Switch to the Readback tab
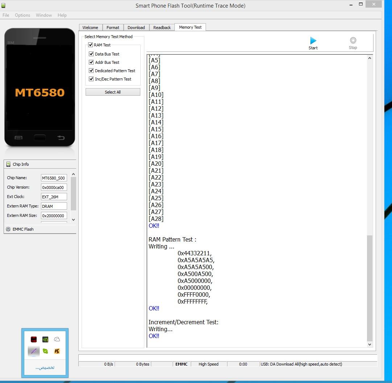 point(162,28)
